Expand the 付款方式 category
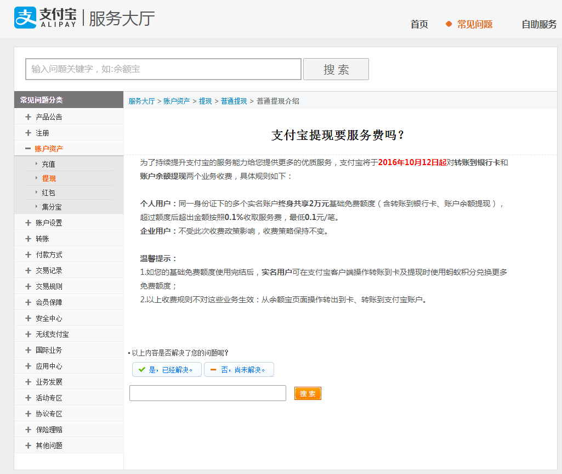Image resolution: width=562 pixels, height=474 pixels. (x=49, y=255)
